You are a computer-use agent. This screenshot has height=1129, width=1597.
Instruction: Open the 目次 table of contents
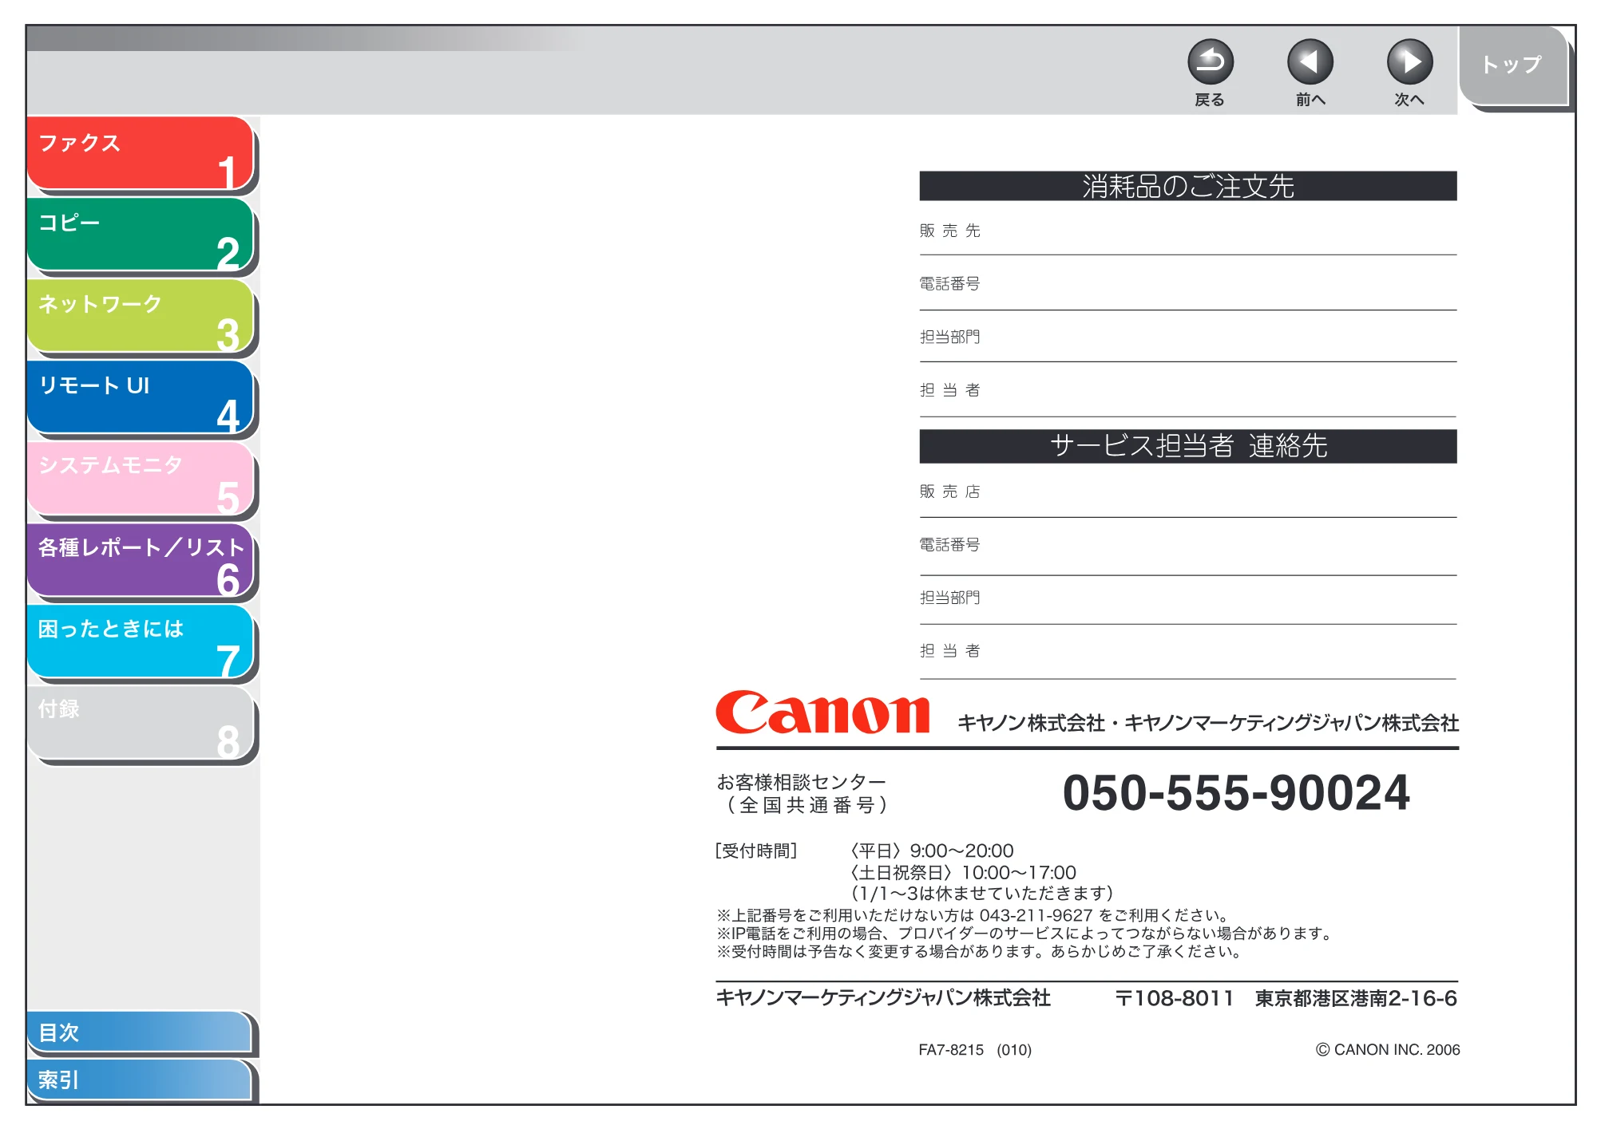(x=140, y=1032)
